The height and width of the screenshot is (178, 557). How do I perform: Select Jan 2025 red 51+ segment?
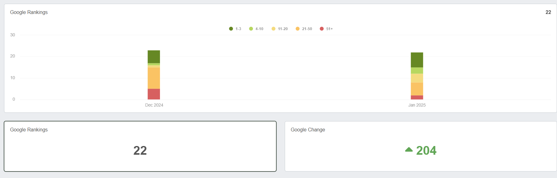(417, 98)
